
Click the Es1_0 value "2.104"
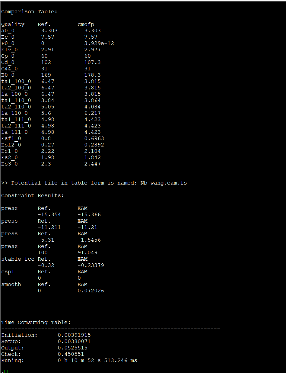(x=93, y=151)
